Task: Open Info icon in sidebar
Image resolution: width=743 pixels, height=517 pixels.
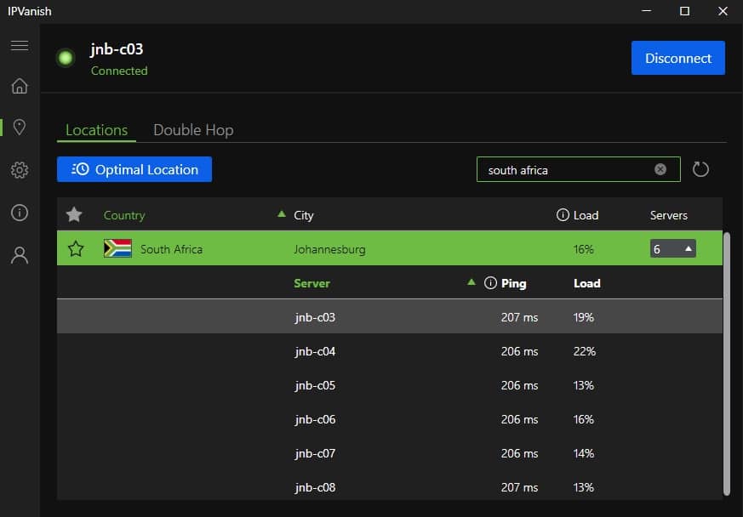Action: coord(20,213)
